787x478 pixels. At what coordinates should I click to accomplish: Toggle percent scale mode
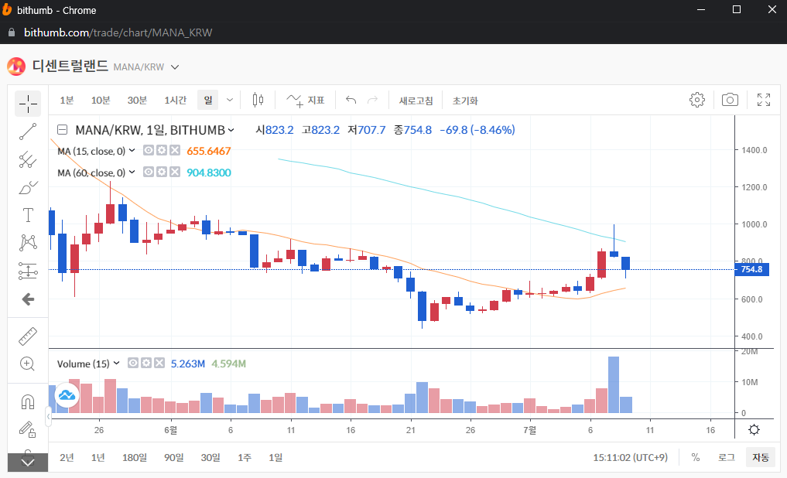click(x=695, y=457)
